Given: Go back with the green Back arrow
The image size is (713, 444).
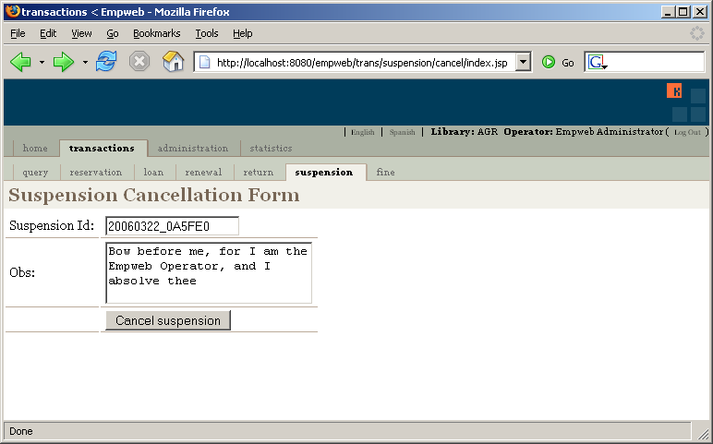Looking at the screenshot, I should tap(20, 62).
